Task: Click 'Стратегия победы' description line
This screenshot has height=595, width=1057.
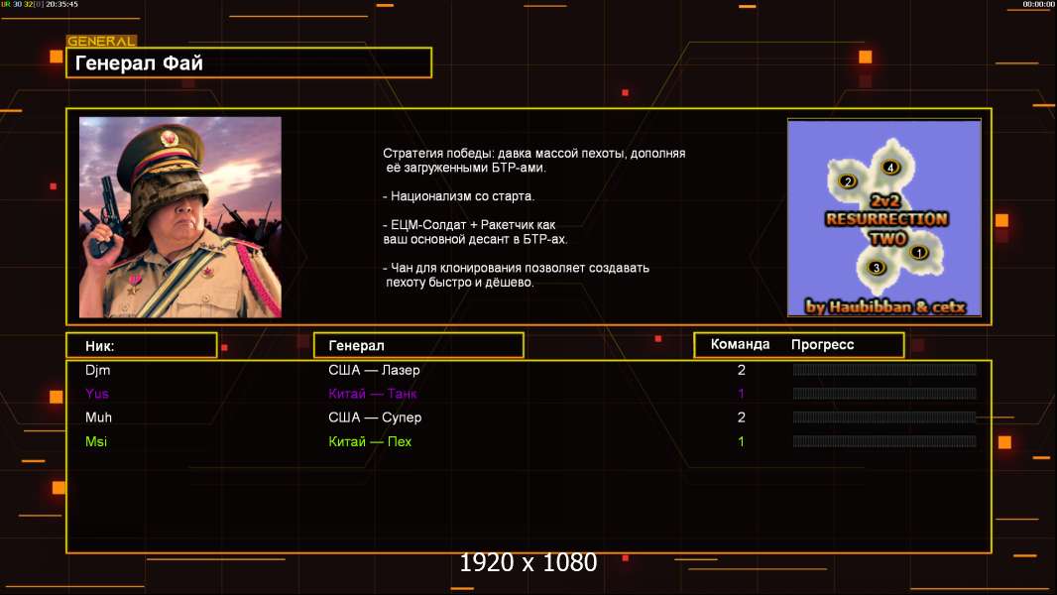Action: coord(533,161)
